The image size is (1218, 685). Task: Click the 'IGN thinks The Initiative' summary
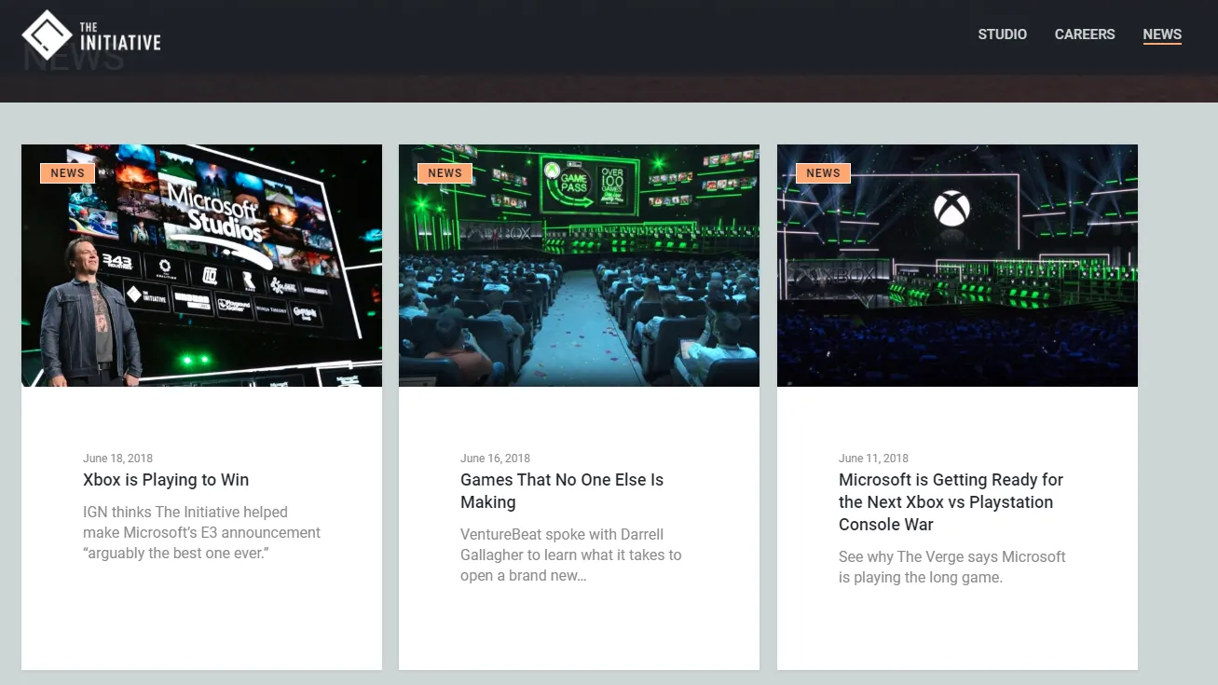(x=201, y=533)
